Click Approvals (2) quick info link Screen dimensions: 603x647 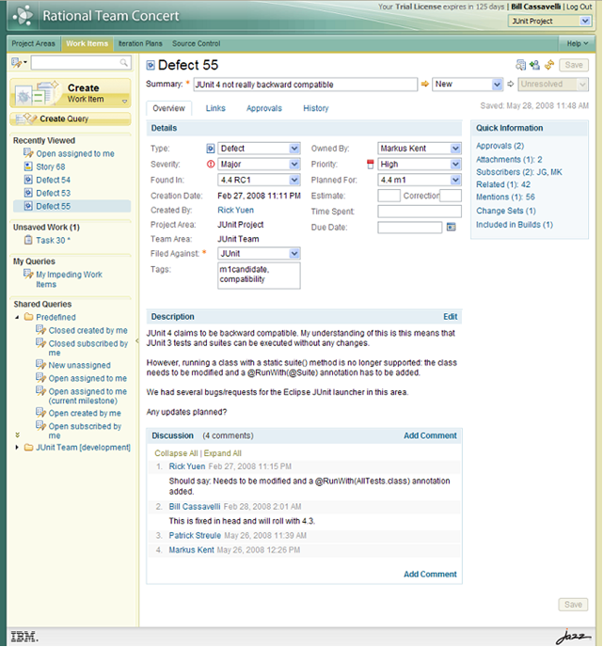click(500, 146)
